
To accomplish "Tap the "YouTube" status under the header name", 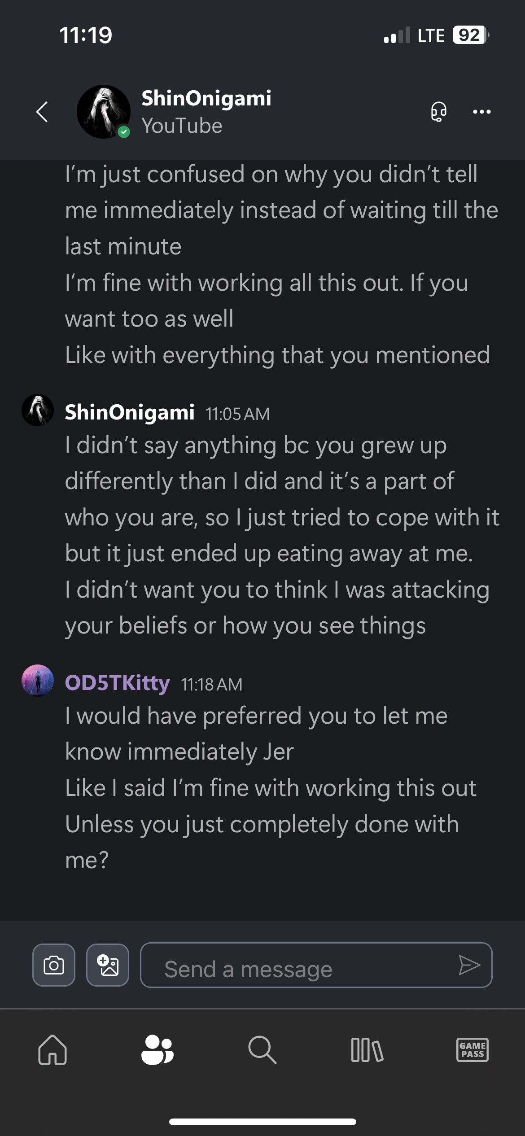I will tap(182, 126).
